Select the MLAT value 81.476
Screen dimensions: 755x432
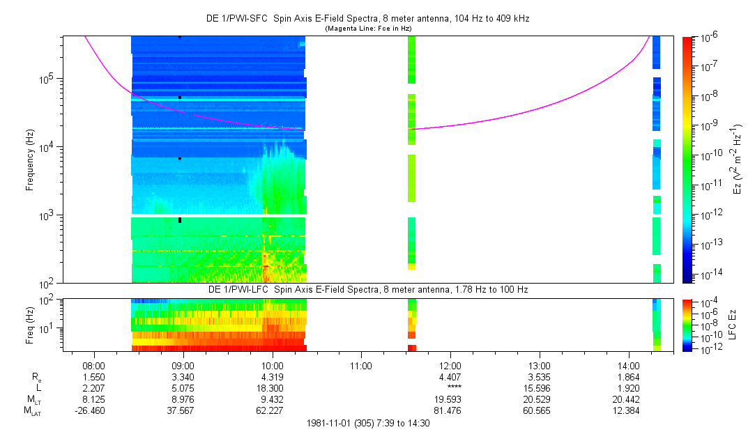450,410
